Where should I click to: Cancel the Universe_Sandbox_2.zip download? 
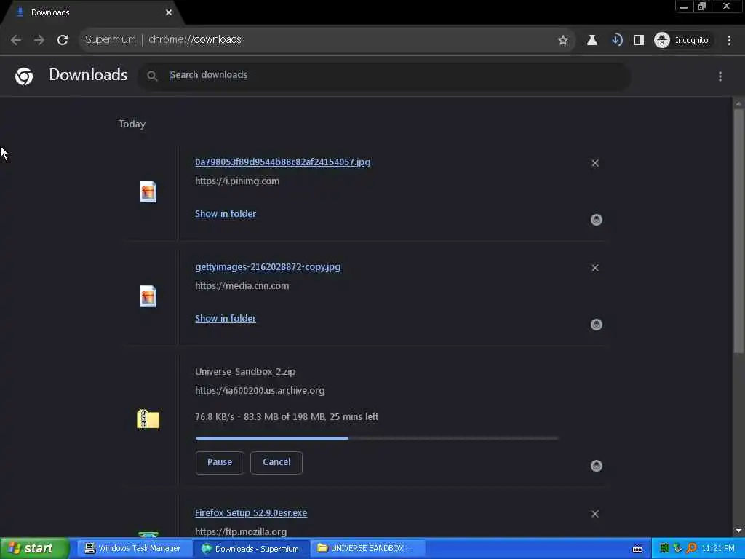(276, 462)
